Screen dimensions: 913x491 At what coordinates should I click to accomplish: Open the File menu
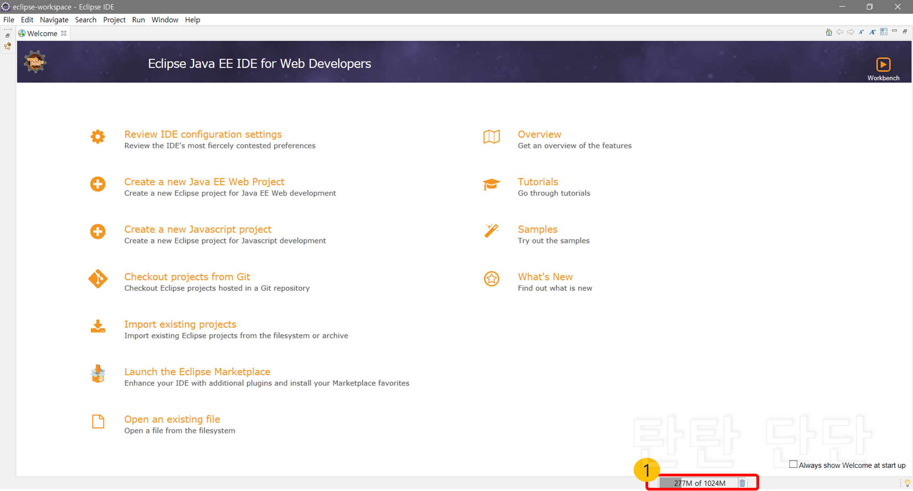tap(9, 20)
